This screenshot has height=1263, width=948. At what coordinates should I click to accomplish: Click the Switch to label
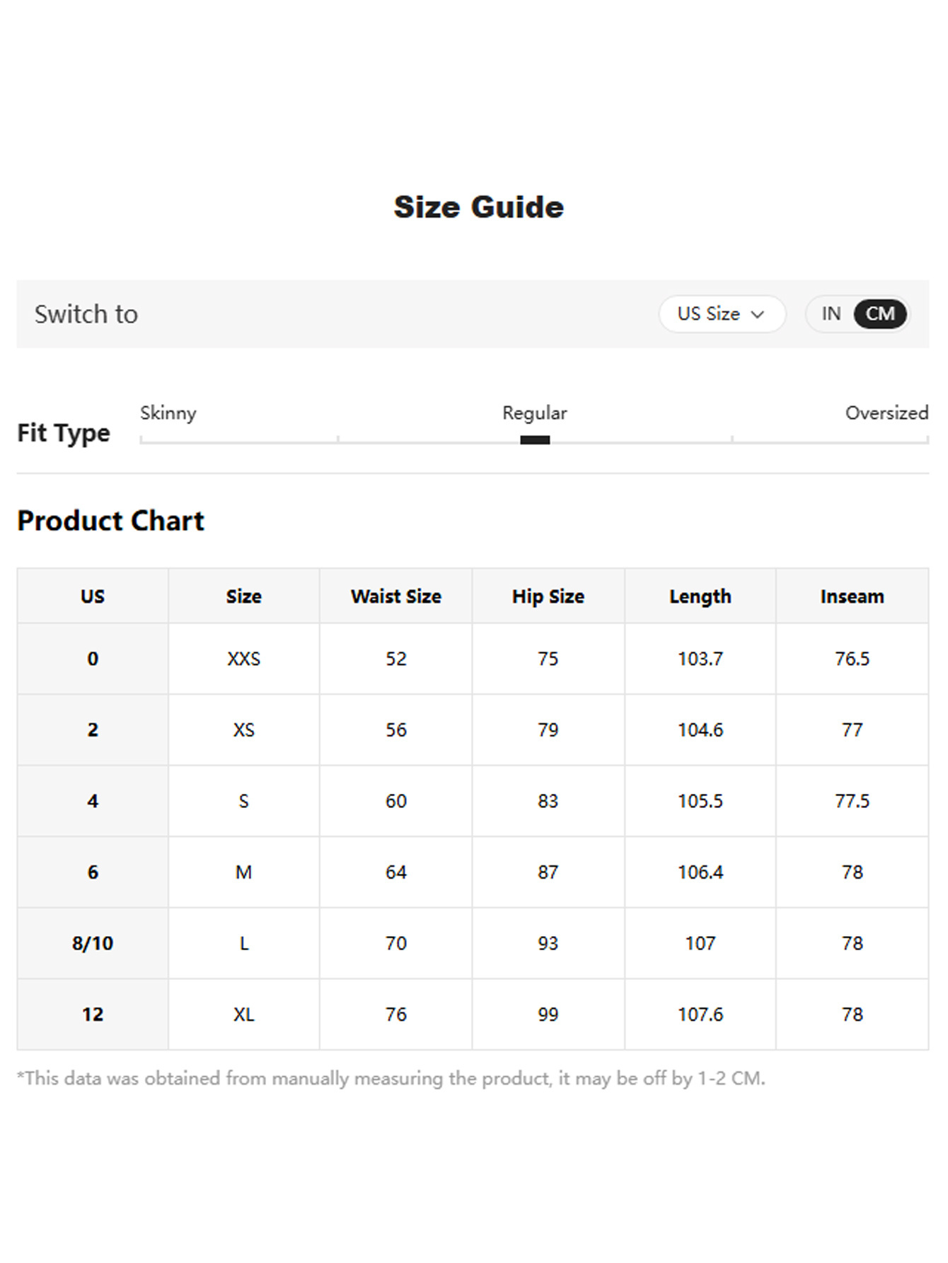[x=86, y=314]
